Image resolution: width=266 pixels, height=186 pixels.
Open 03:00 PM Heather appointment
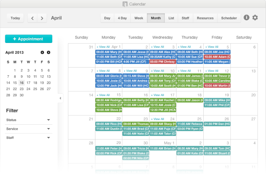click(190, 62)
